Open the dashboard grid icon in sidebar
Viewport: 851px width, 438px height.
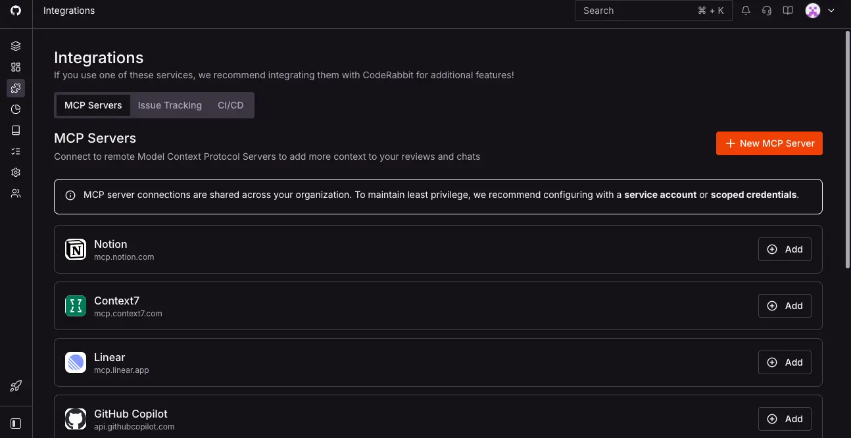(16, 66)
